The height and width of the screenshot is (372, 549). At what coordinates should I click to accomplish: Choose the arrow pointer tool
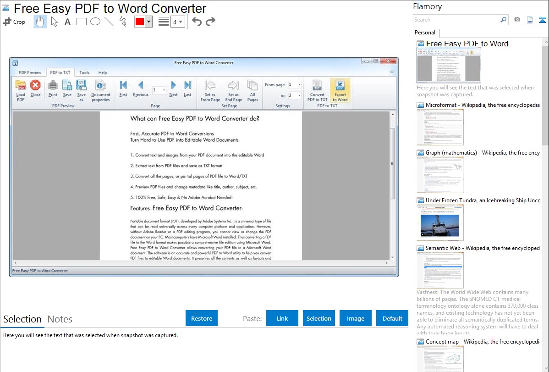pos(54,22)
